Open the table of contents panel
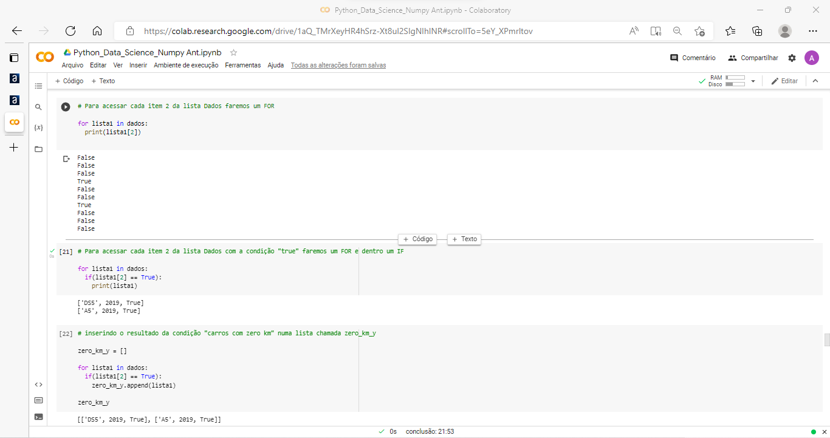Screen dimensions: 830x438 click(x=38, y=86)
